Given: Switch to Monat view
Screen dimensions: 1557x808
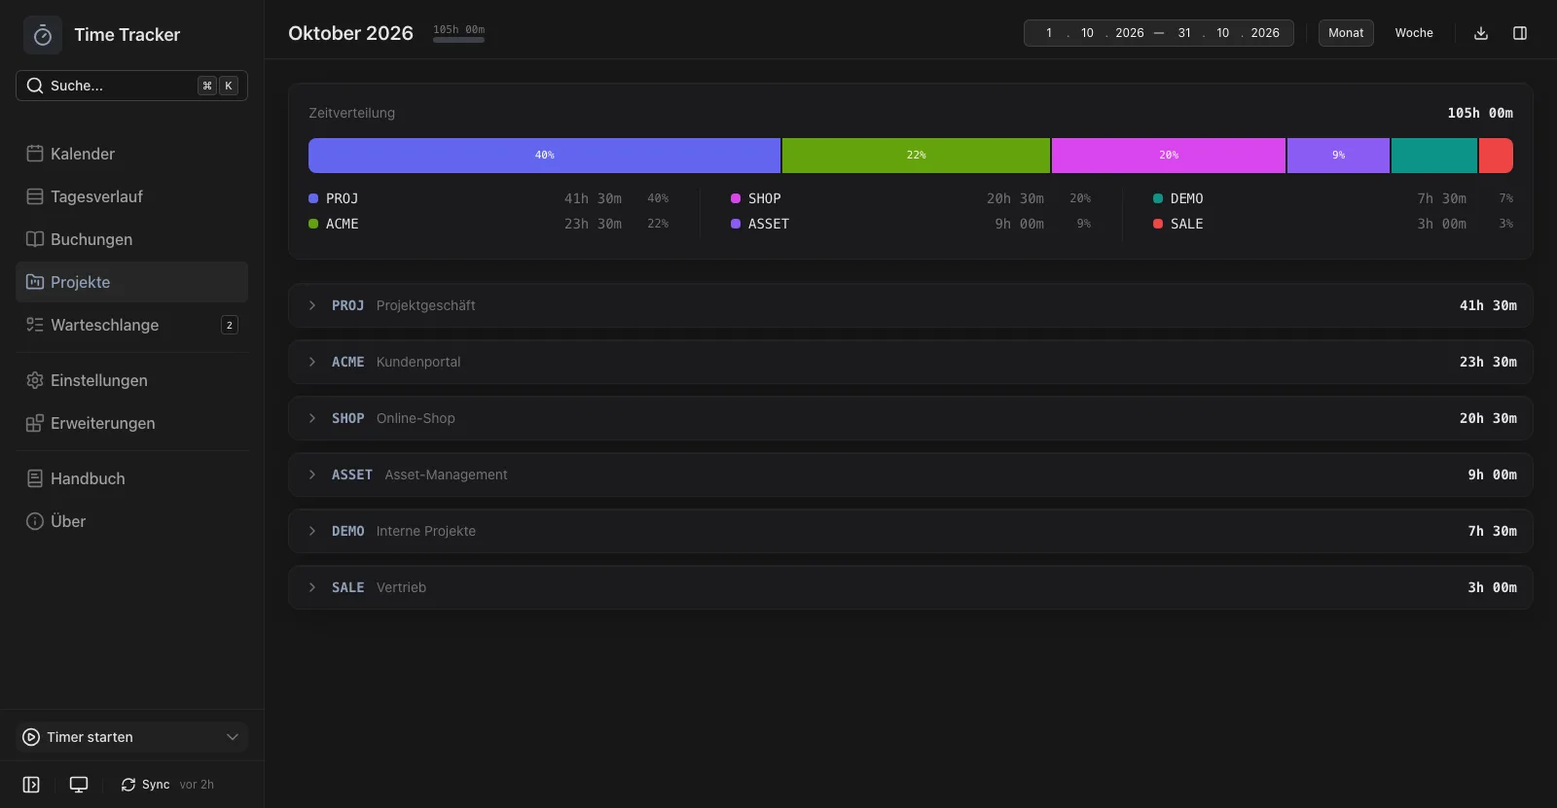Looking at the screenshot, I should (x=1346, y=33).
